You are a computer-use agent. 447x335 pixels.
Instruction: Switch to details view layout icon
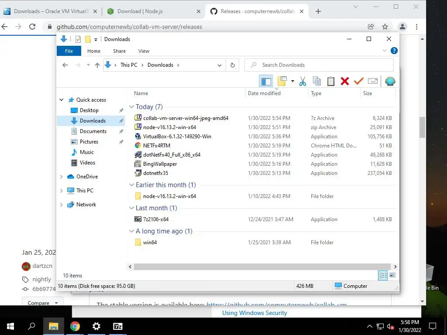coord(383,275)
